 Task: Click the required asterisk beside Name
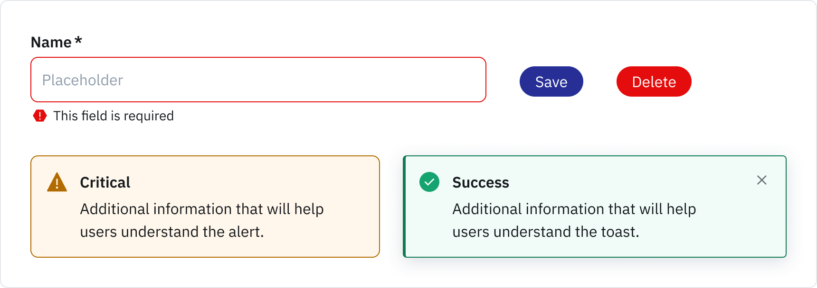click(x=78, y=41)
